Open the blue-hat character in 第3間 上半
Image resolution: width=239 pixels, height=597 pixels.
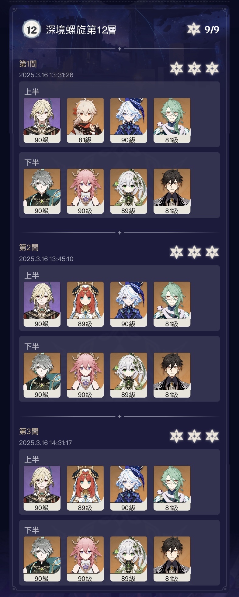[129, 488]
